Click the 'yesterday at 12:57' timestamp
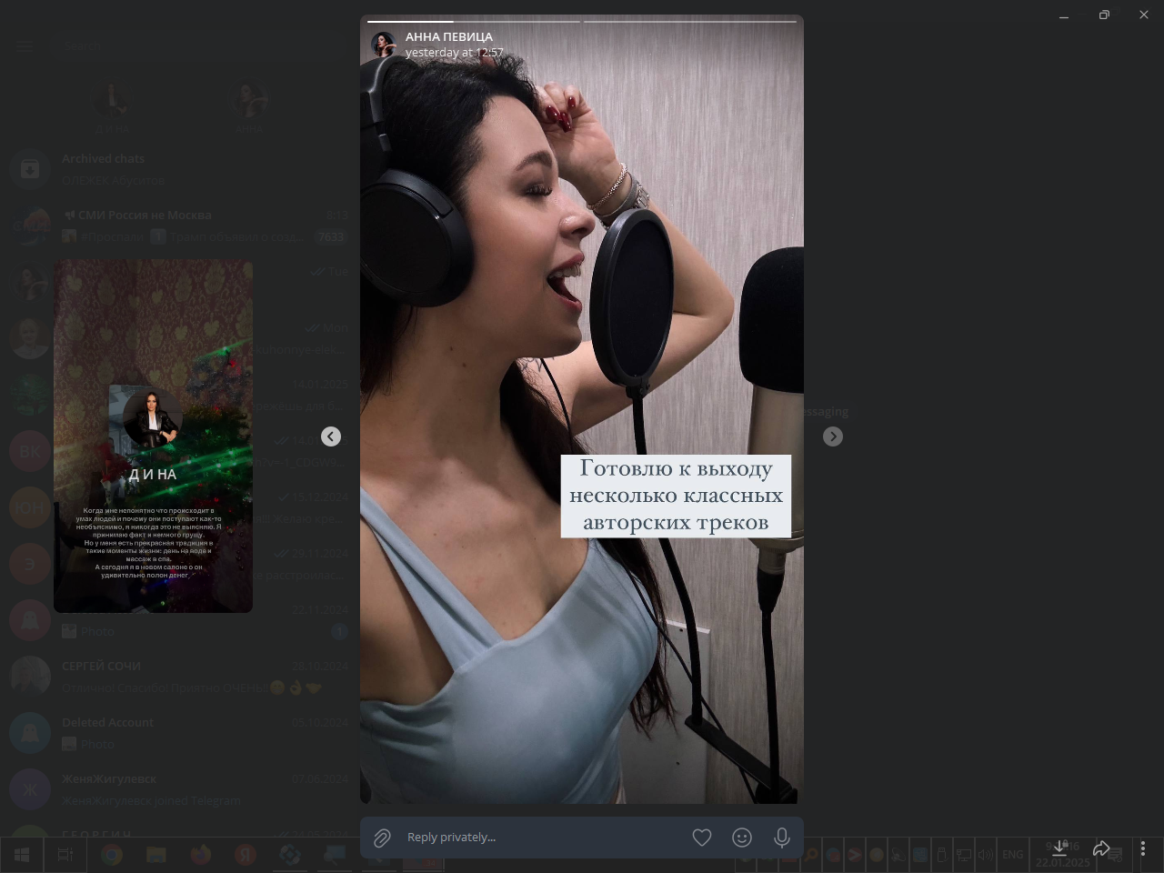The width and height of the screenshot is (1164, 873). [x=454, y=53]
